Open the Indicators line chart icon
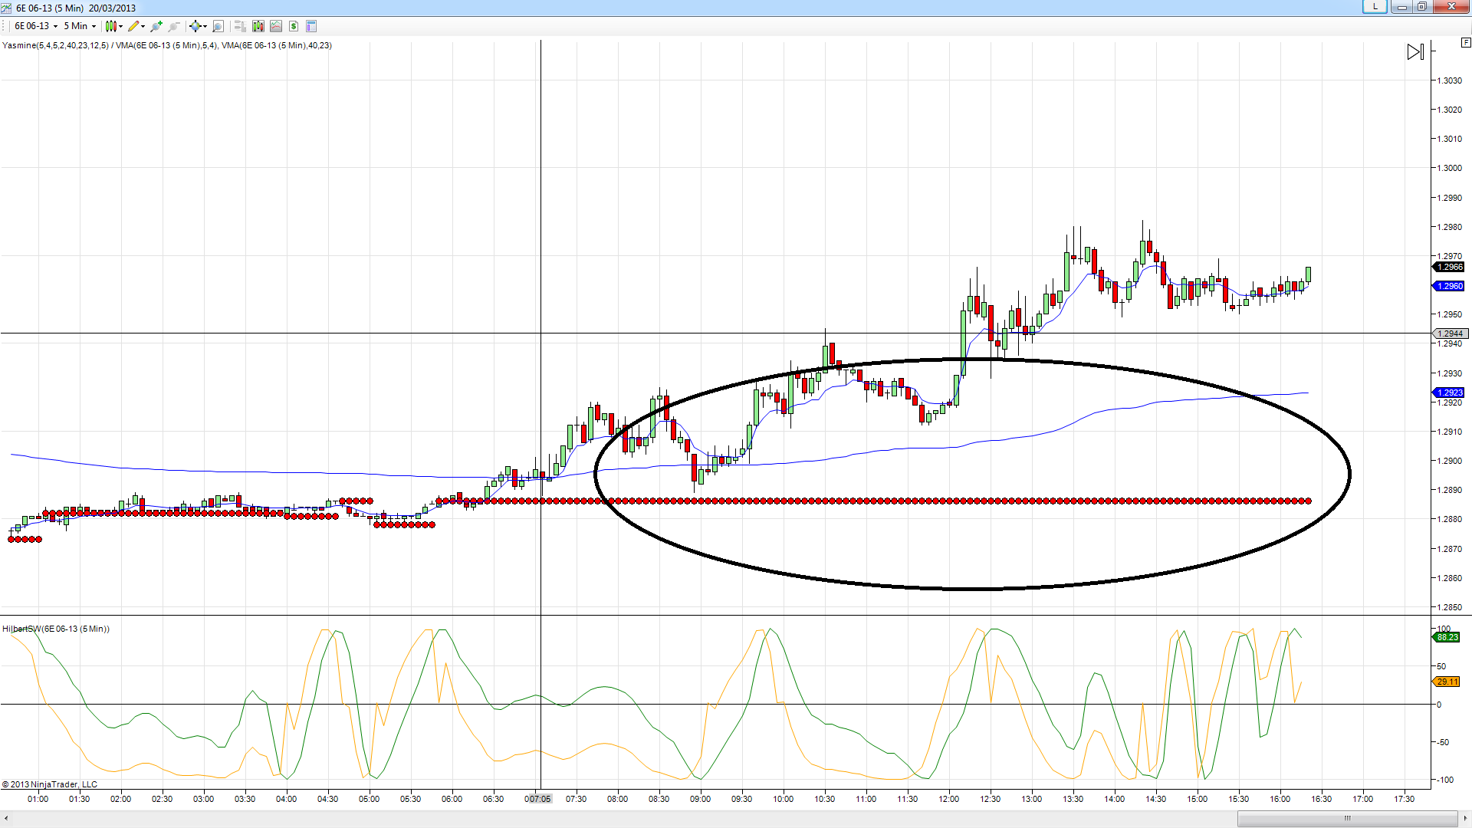The width and height of the screenshot is (1472, 828). 276,26
